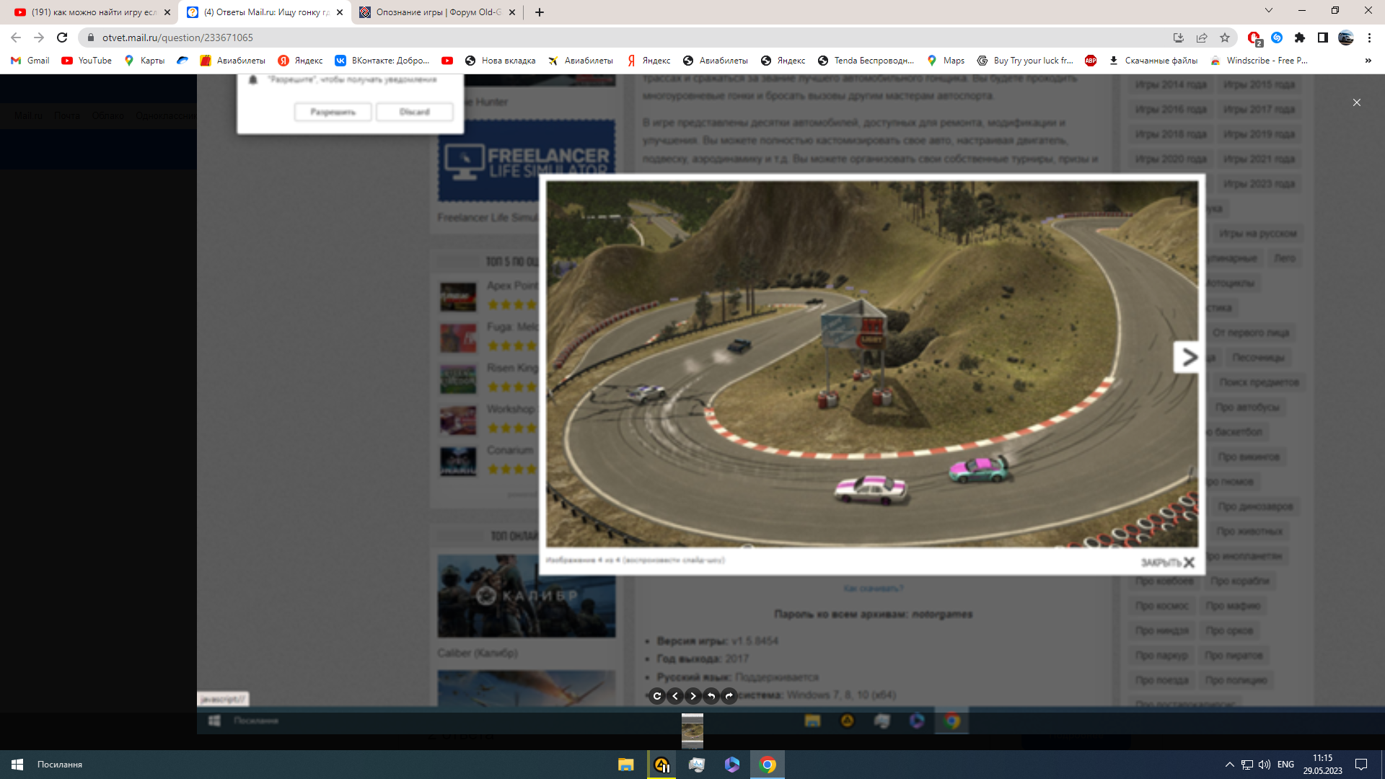Open Windscribe bookmark link
The image size is (1385, 779).
(1259, 61)
